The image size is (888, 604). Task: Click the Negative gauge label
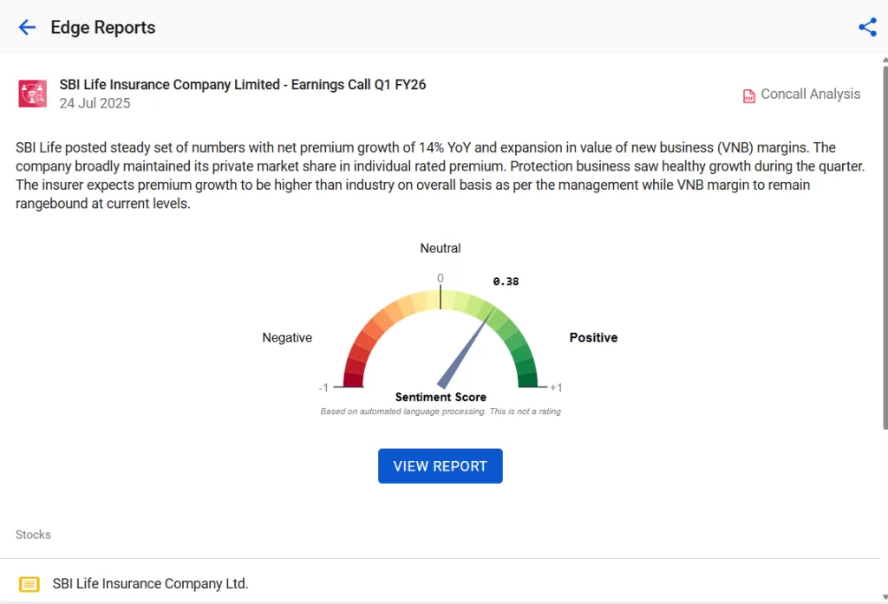[287, 338]
